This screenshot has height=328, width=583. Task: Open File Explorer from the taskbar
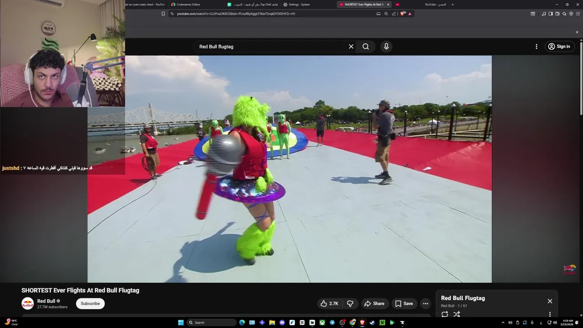[x=272, y=323]
